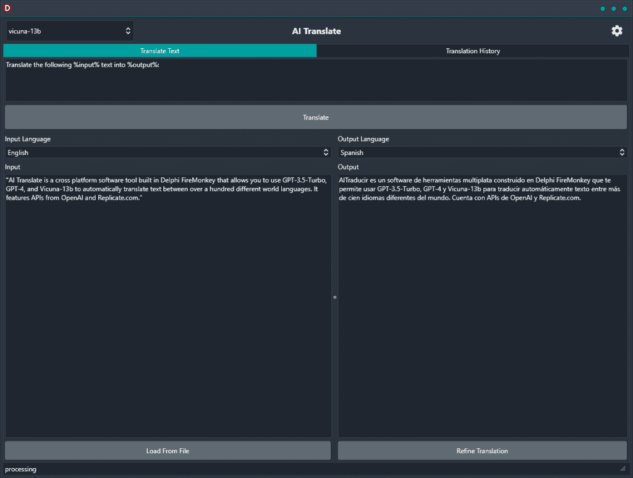Image resolution: width=633 pixels, height=478 pixels.
Task: Click the processing status text
Action: [20, 469]
